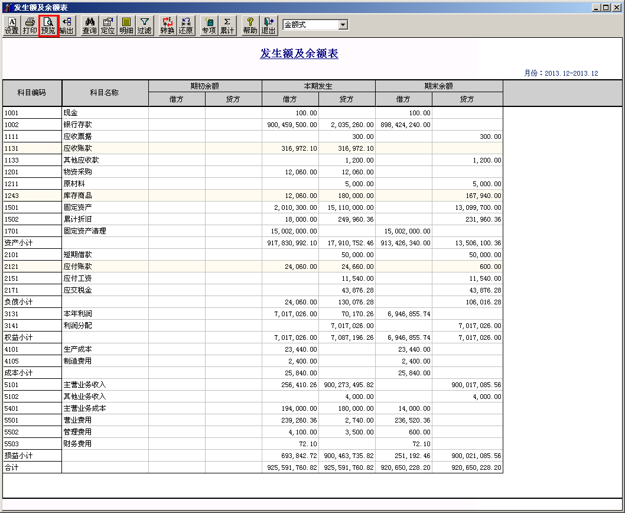Image resolution: width=625 pixels, height=513 pixels.
Task: Click the 科目编码 column header
Action: click(32, 93)
